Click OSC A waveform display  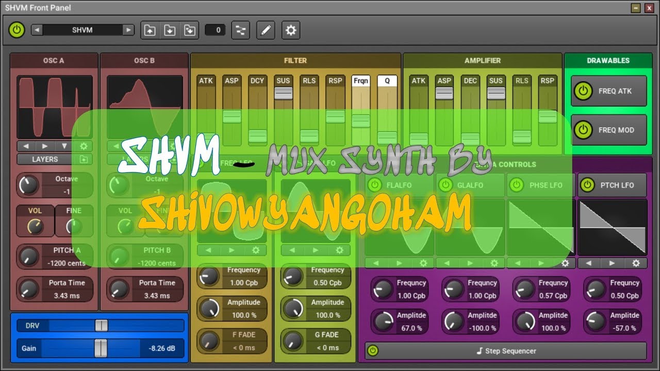pyautogui.click(x=55, y=107)
